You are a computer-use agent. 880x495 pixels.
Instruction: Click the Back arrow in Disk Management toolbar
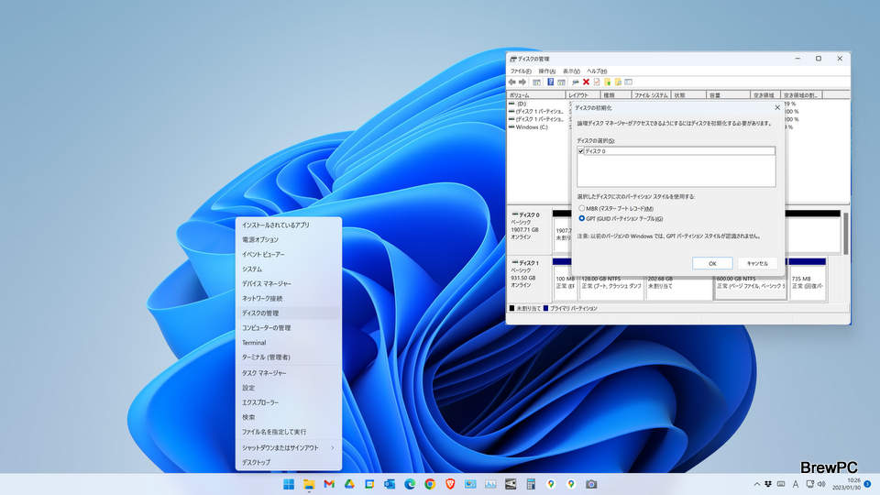512,82
